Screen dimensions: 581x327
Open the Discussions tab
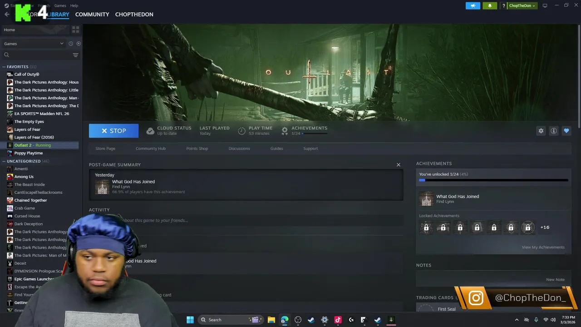[x=239, y=149]
